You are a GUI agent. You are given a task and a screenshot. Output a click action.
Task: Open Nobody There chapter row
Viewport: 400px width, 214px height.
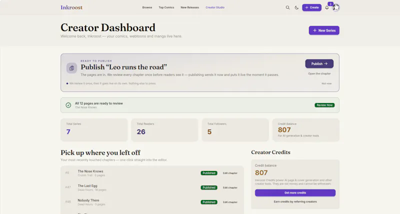(x=152, y=202)
